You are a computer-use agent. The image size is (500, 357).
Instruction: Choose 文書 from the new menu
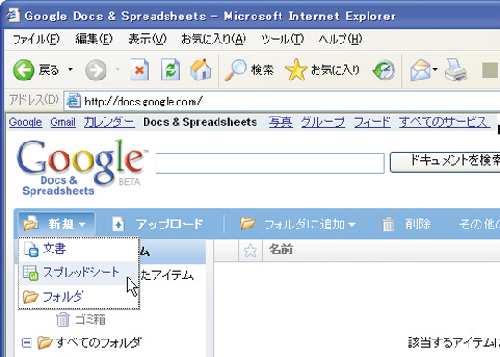pos(79,249)
